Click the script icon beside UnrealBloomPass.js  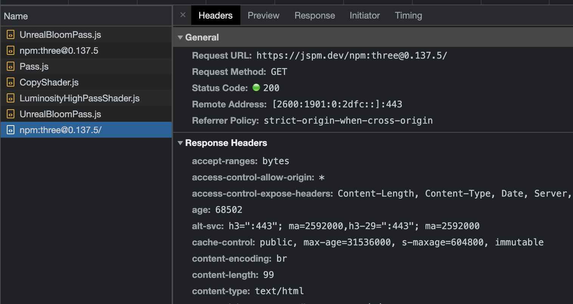point(10,34)
